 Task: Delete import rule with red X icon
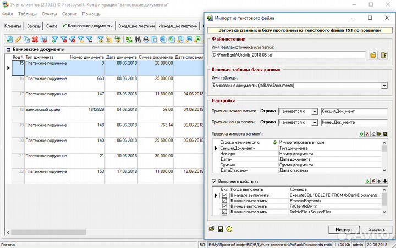click(x=366, y=134)
